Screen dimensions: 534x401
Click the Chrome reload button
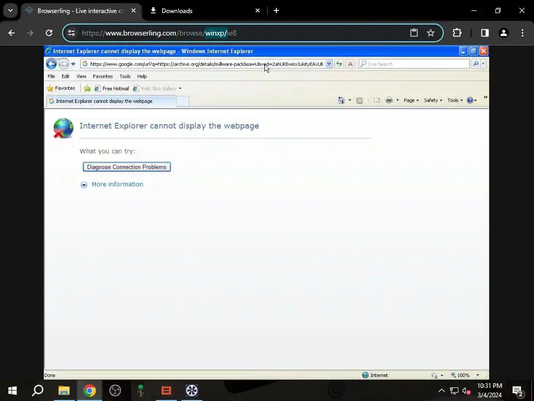pos(49,33)
